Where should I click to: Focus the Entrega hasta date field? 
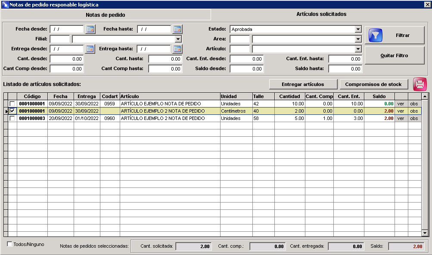point(154,49)
